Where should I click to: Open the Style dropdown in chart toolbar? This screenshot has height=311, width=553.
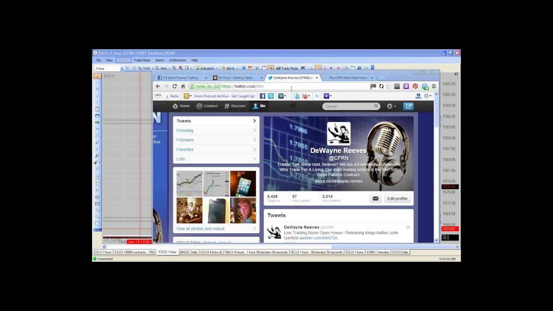click(x=146, y=68)
